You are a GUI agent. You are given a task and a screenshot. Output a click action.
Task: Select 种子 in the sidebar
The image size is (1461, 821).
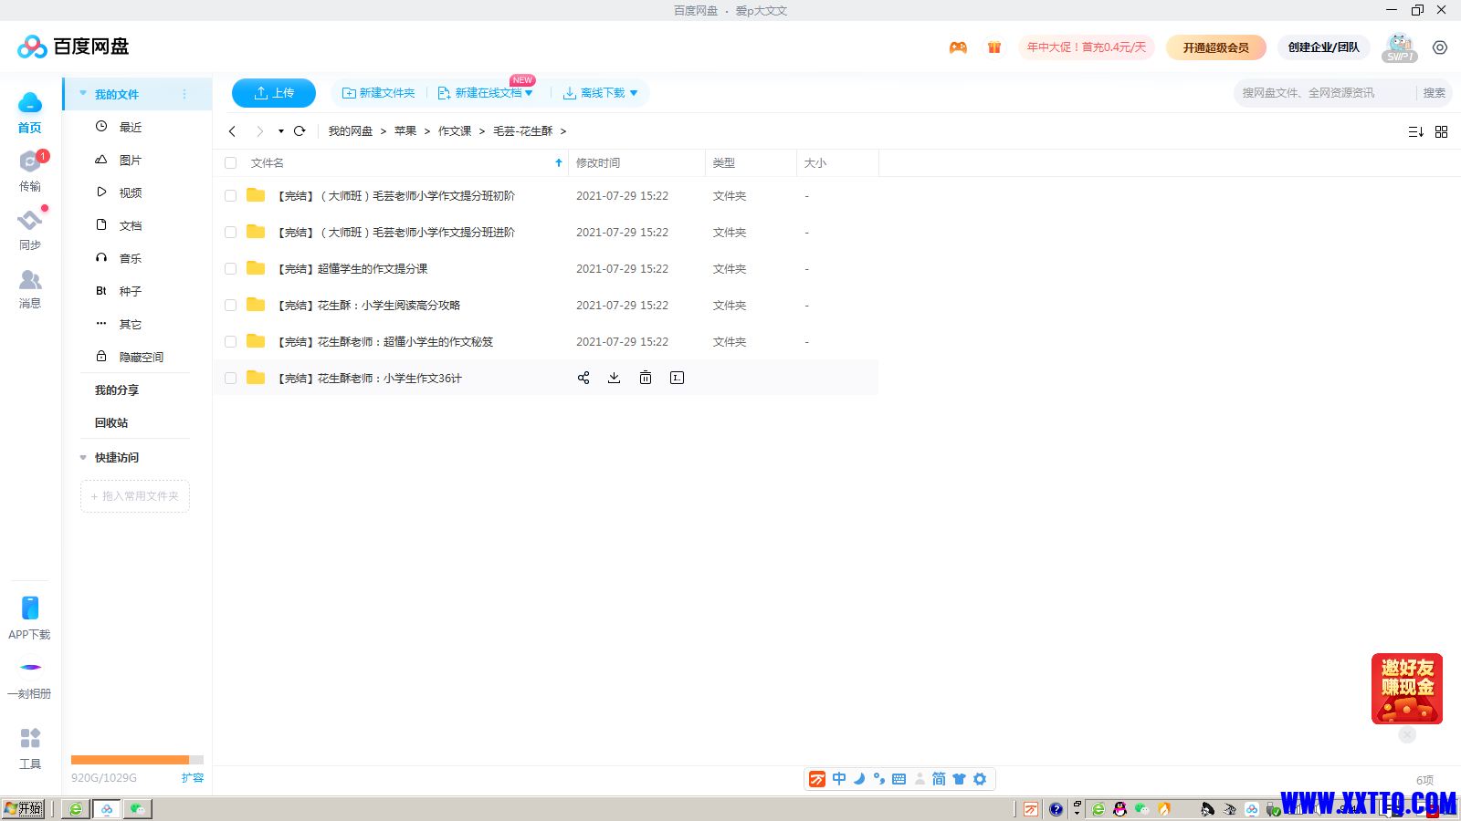click(x=131, y=291)
